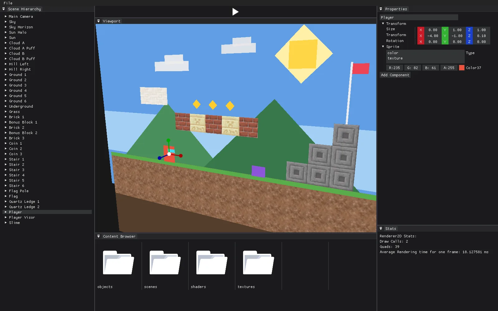
Task: Edit the Size X value 0.80
Action: click(433, 30)
